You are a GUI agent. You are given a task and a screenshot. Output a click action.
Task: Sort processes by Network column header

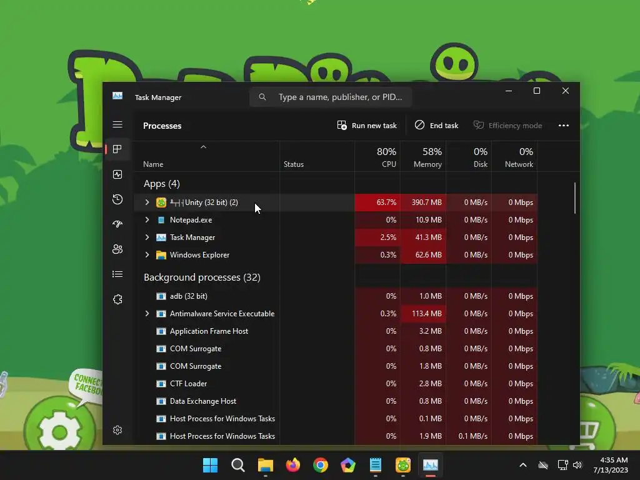click(x=515, y=157)
